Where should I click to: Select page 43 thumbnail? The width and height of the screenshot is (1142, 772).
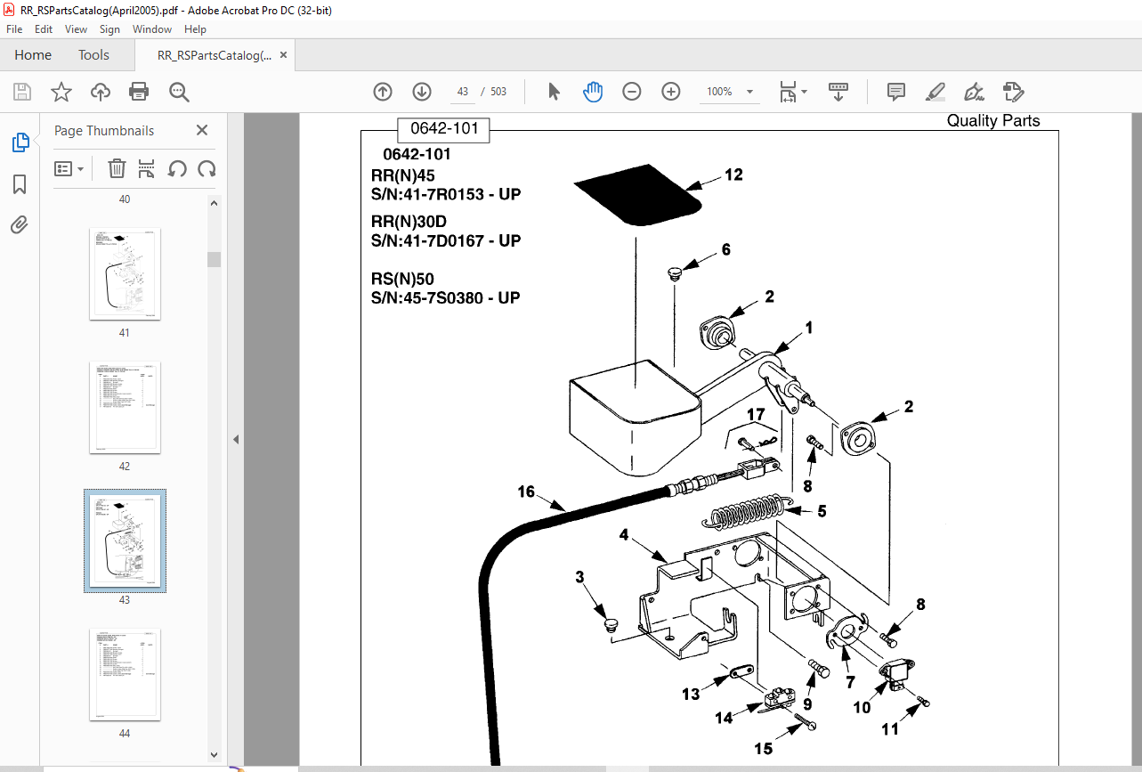pos(125,540)
